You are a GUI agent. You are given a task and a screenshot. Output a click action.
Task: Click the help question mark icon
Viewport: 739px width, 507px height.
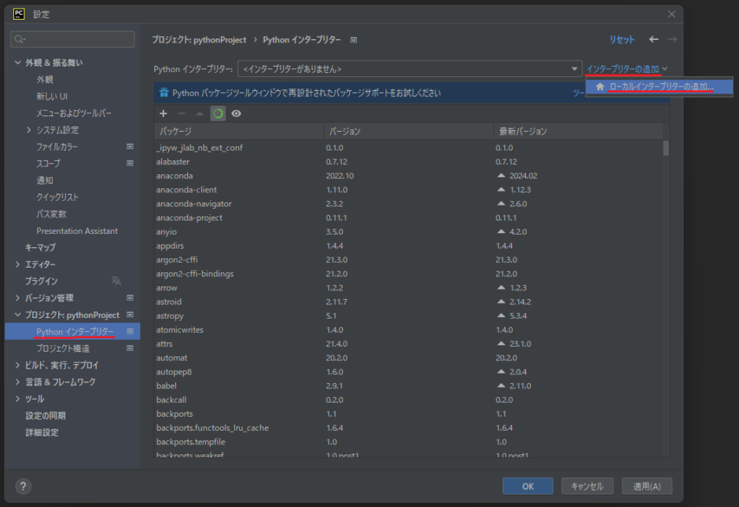(x=23, y=486)
